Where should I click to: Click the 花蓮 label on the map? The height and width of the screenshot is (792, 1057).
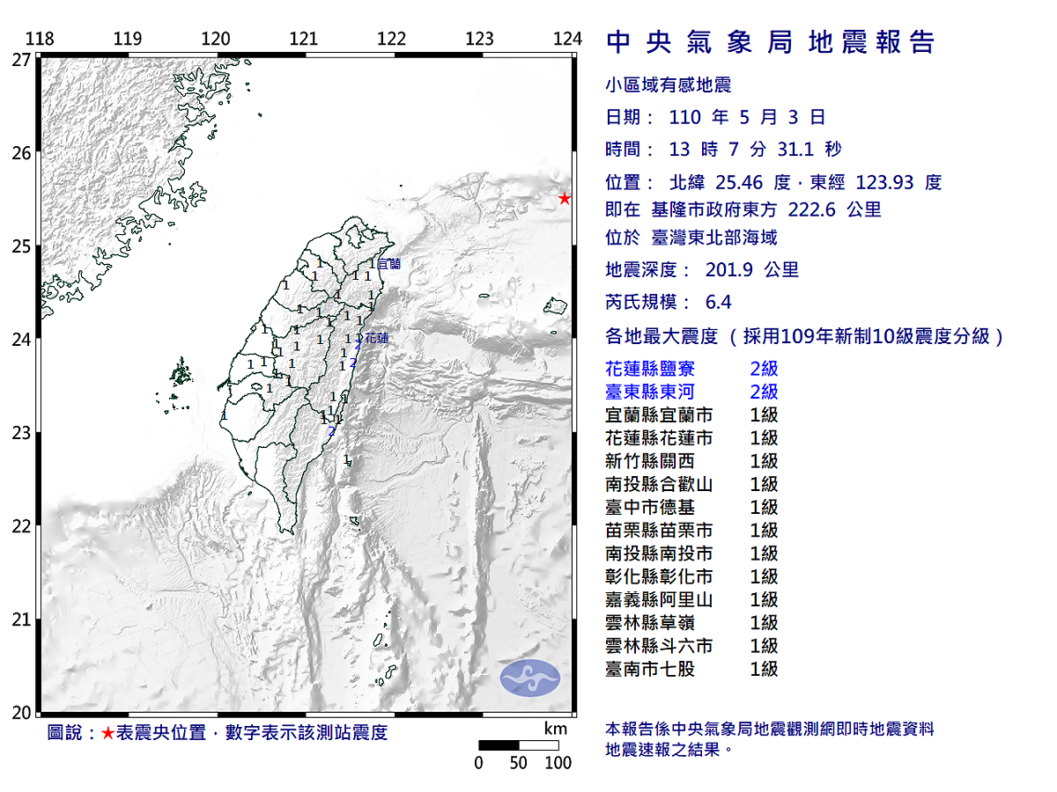pos(377,338)
